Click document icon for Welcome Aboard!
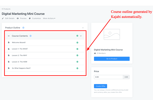Image resolution: width=153 pixels, height=100 pixels. (x=9, y=42)
